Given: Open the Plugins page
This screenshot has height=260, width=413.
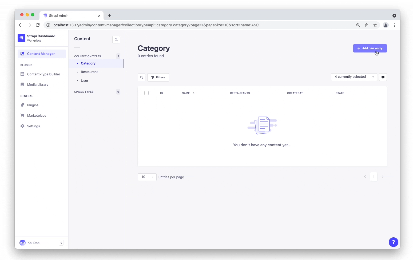Looking at the screenshot, I should click(x=32, y=105).
